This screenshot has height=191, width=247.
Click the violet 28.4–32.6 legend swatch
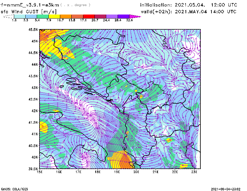click(x=124, y=16)
